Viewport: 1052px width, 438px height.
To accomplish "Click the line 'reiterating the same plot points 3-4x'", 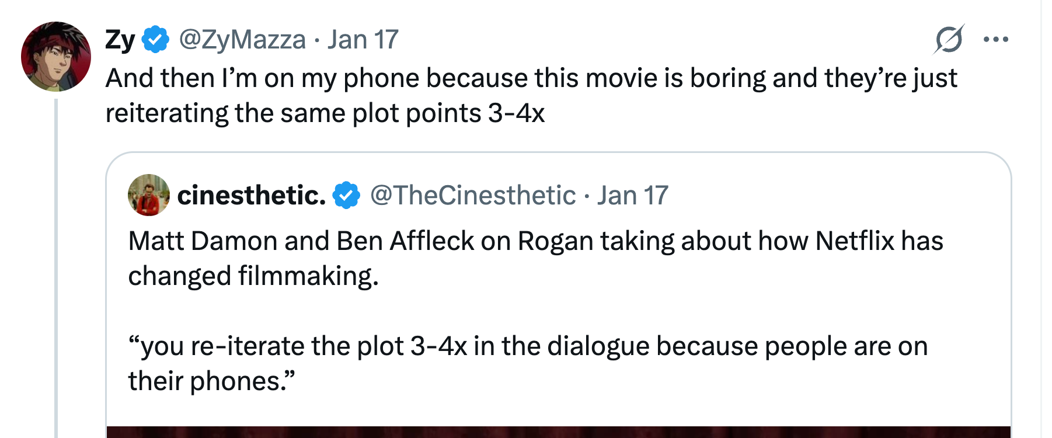I will 325,113.
